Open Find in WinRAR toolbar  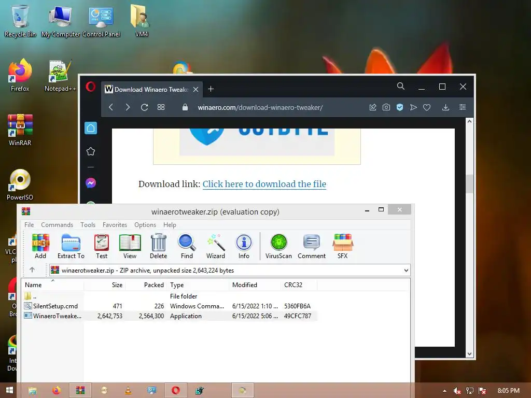pos(187,246)
